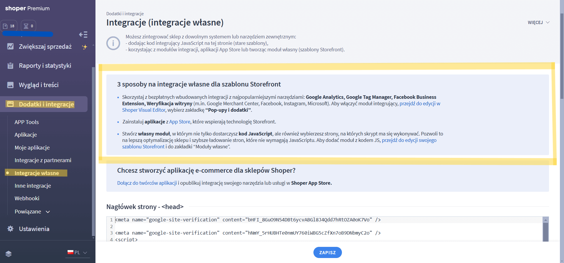Screen dimensions: 564x263
Task: Follow 'Dołącz do twórców aplikacji' link
Action: [147, 183]
